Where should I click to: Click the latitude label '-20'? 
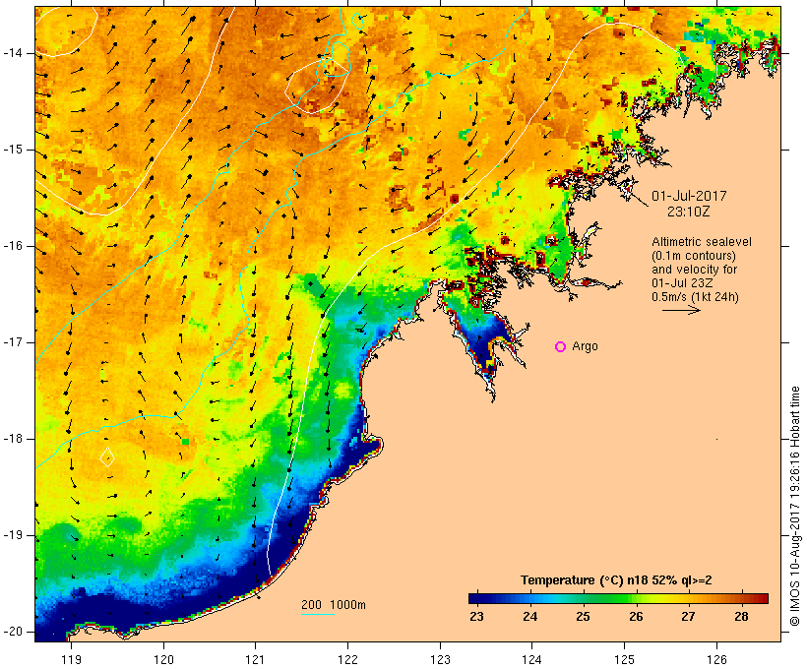[13, 632]
